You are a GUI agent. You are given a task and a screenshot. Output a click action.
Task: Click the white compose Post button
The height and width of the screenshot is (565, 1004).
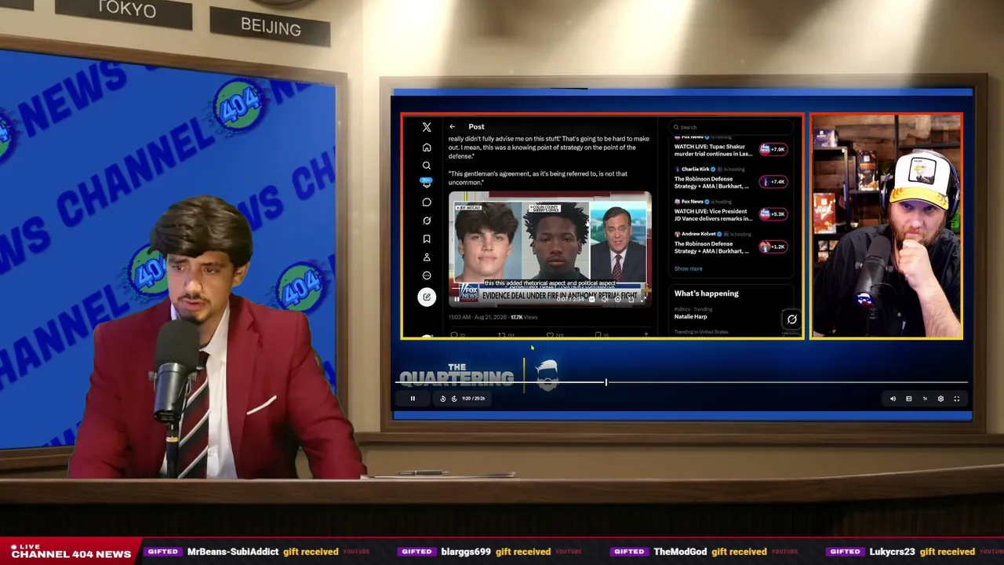coord(427,297)
